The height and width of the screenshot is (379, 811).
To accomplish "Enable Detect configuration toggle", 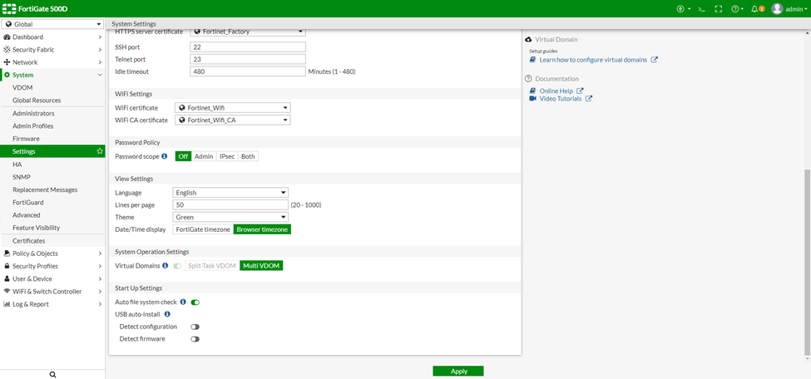I will [x=195, y=327].
